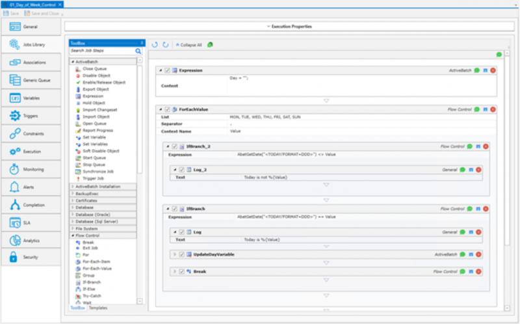520x324 pixels.
Task: Delete the Expression step with its red icon
Action: click(493, 70)
